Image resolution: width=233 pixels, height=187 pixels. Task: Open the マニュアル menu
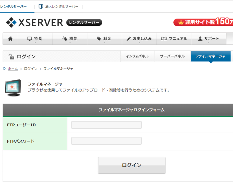pos(174,39)
